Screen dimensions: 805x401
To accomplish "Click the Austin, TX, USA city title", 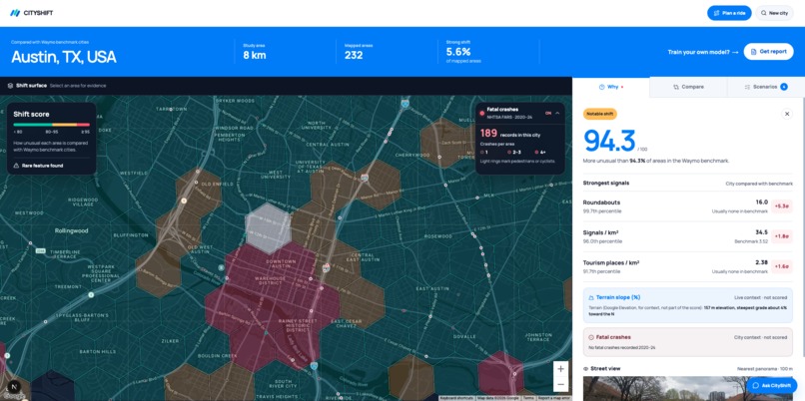I will click(x=64, y=57).
